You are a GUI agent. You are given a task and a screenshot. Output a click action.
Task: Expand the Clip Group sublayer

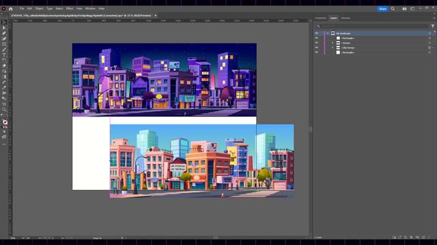tap(333, 48)
